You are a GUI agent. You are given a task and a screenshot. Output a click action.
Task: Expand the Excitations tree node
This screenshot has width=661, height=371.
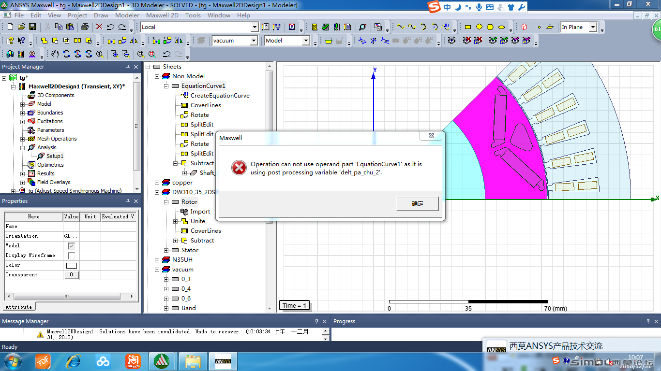click(x=22, y=121)
